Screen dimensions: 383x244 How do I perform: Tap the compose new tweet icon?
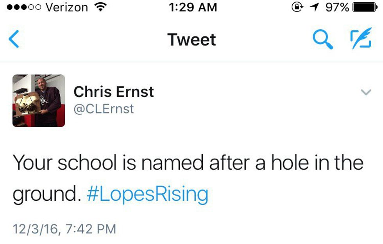360,40
